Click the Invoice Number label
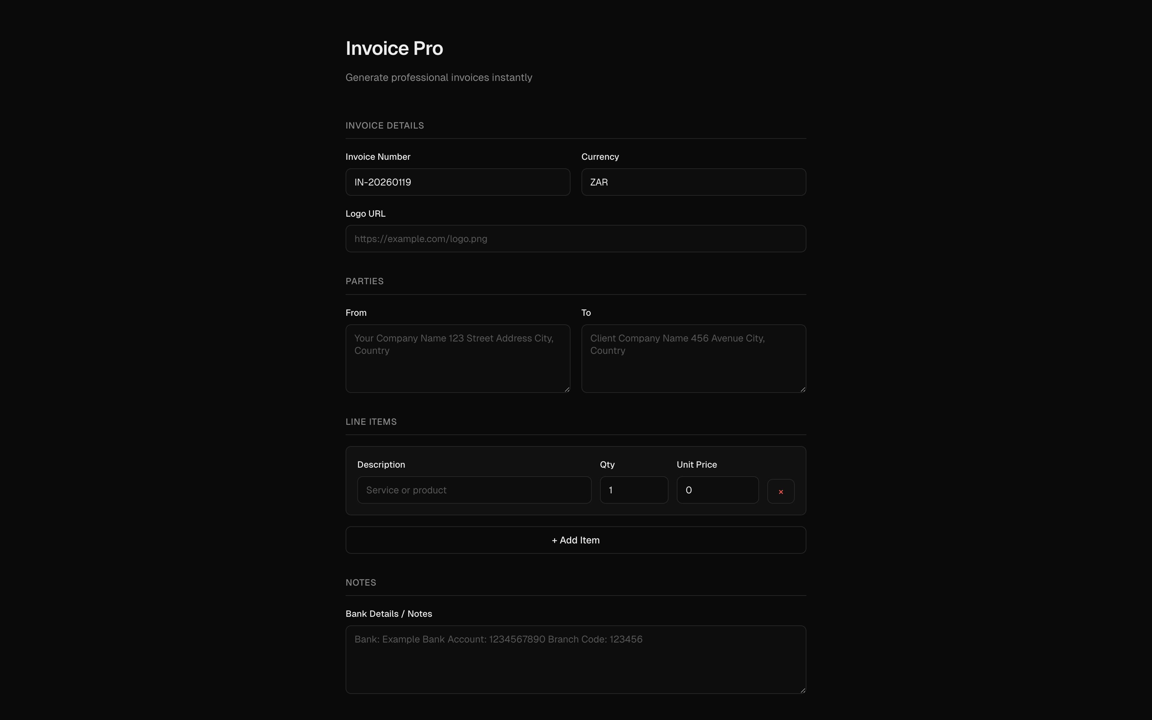 (377, 156)
